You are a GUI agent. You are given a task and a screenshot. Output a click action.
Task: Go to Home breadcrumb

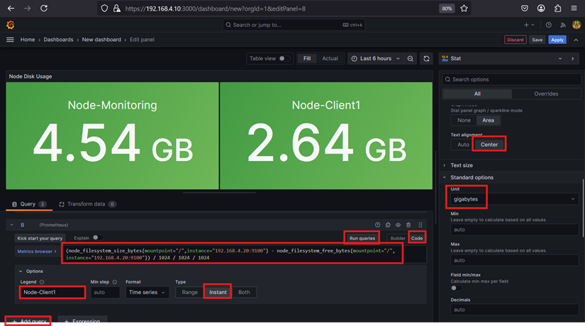point(28,40)
